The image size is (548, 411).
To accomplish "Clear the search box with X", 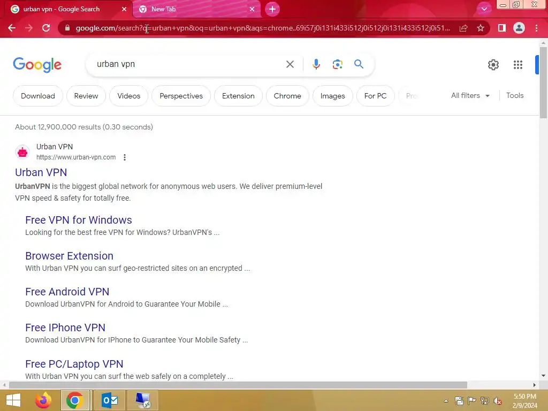I will pyautogui.click(x=290, y=64).
